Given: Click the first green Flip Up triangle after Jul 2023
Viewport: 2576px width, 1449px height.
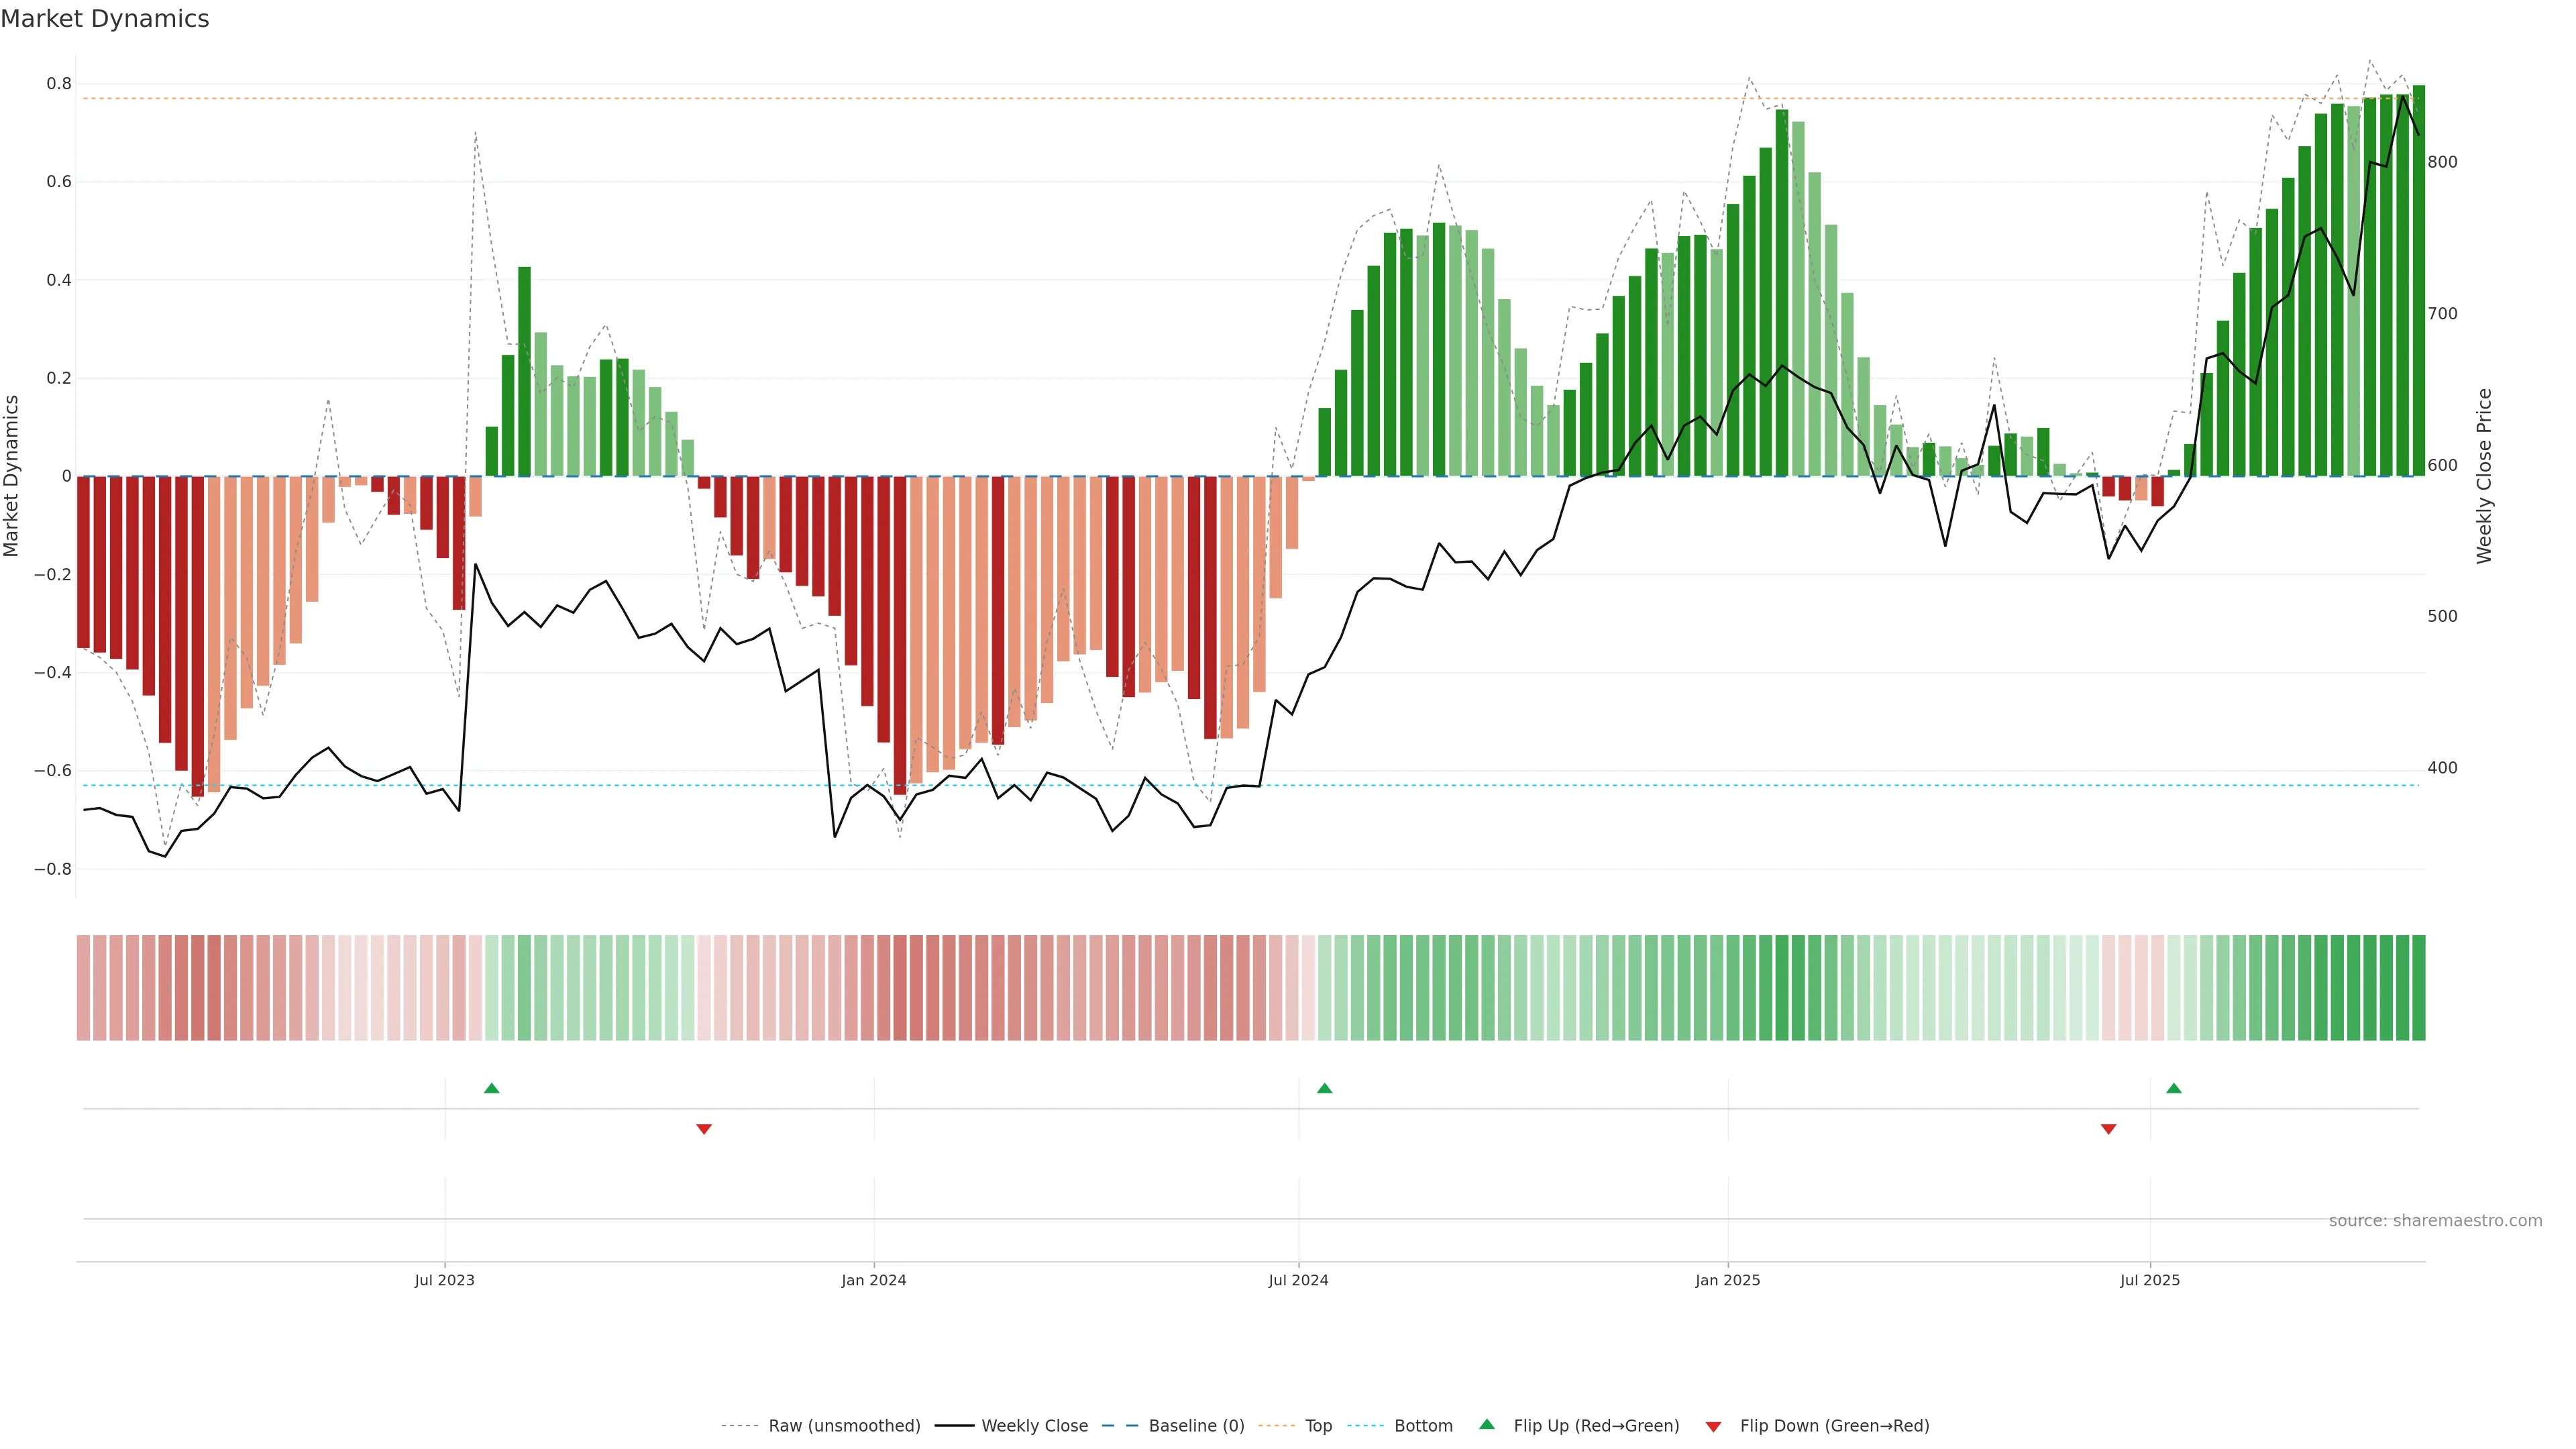Looking at the screenshot, I should [x=491, y=1088].
